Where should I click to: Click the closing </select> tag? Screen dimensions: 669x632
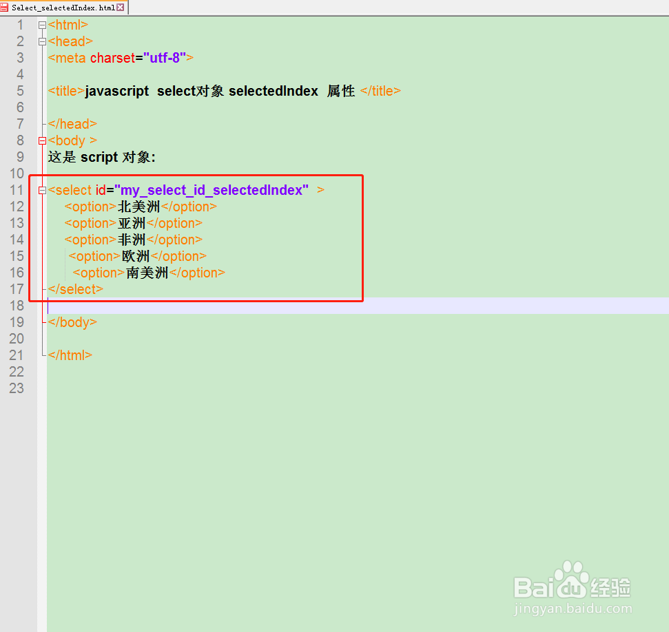click(x=76, y=290)
